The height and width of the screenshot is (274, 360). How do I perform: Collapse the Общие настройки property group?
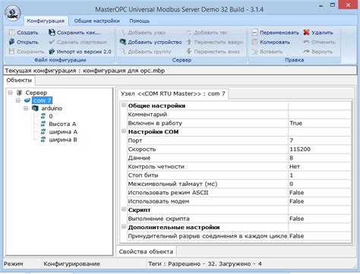(x=124, y=105)
